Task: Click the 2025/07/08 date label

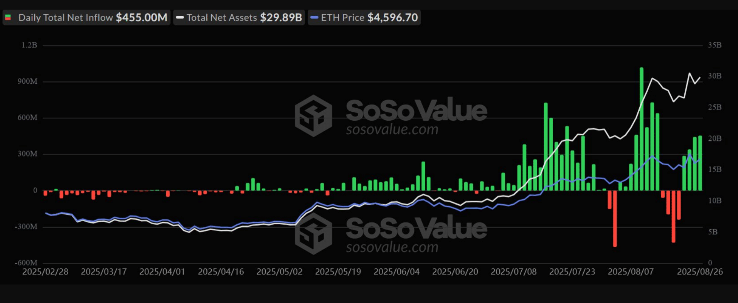Action: [514, 272]
